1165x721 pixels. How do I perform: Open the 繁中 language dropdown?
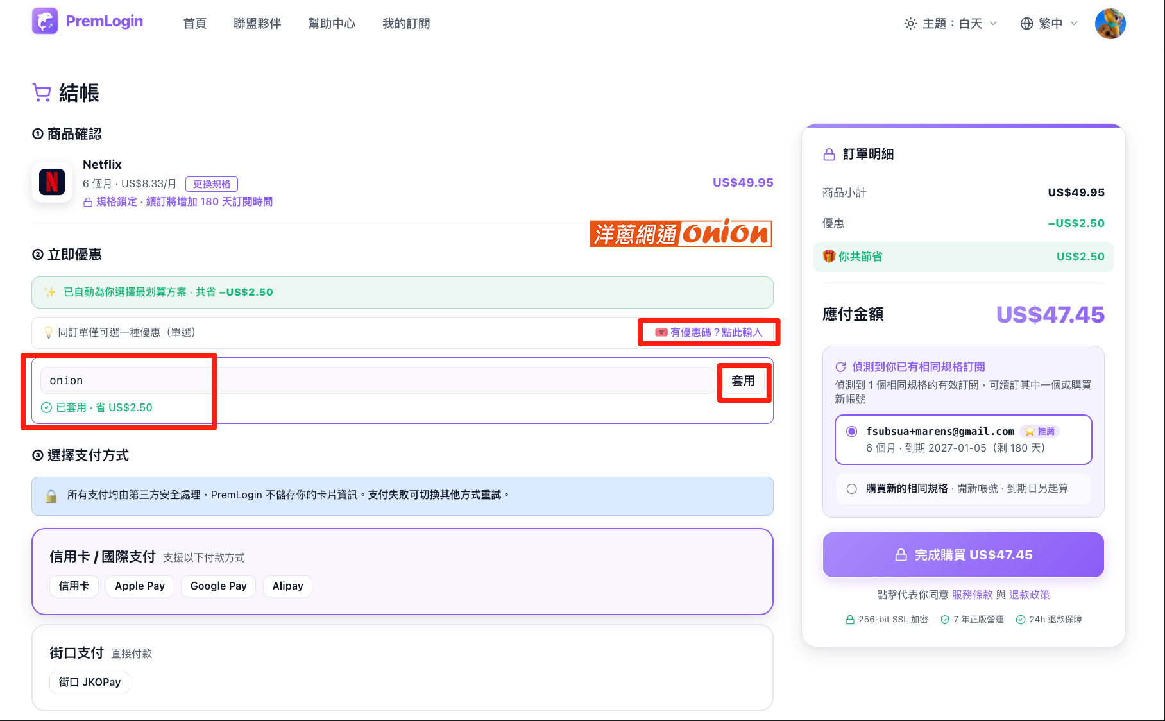coord(1049,24)
